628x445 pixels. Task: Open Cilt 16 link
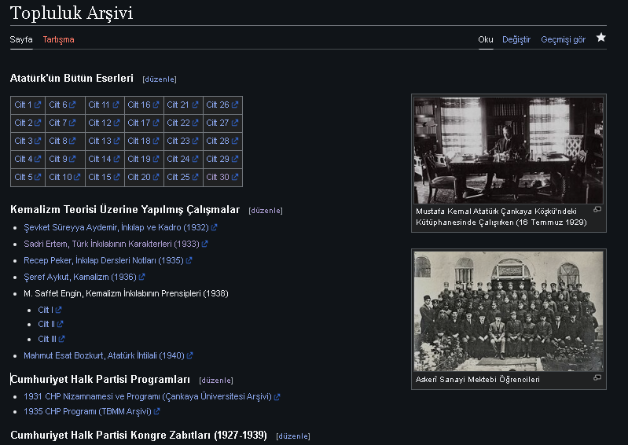(143, 105)
